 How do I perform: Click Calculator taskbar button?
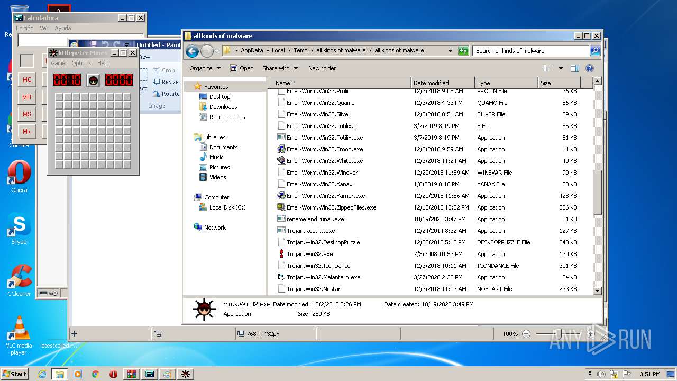tap(150, 374)
